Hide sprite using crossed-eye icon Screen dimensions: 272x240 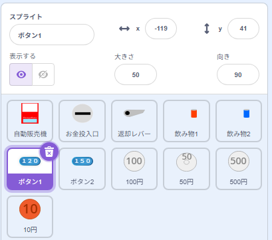coord(43,74)
